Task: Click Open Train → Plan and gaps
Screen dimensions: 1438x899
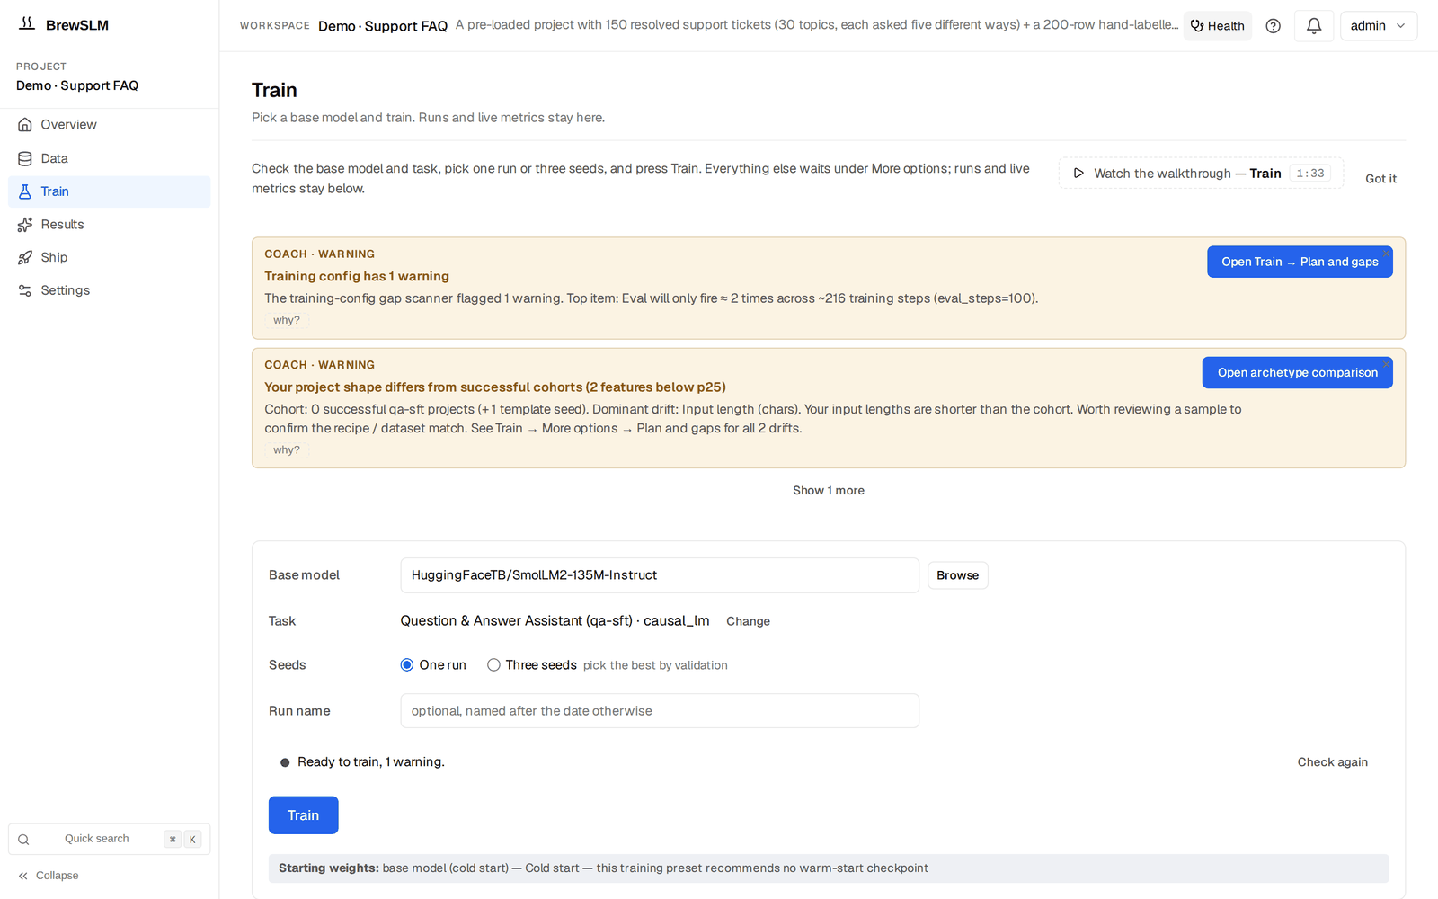Action: (x=1300, y=262)
